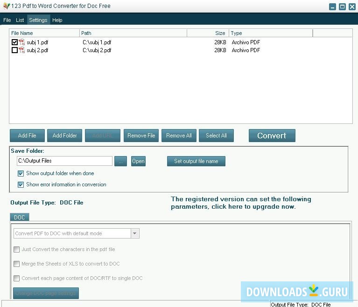
Task: Uncheck the subj 1.pdf checkbox
Action: pyautogui.click(x=14, y=42)
